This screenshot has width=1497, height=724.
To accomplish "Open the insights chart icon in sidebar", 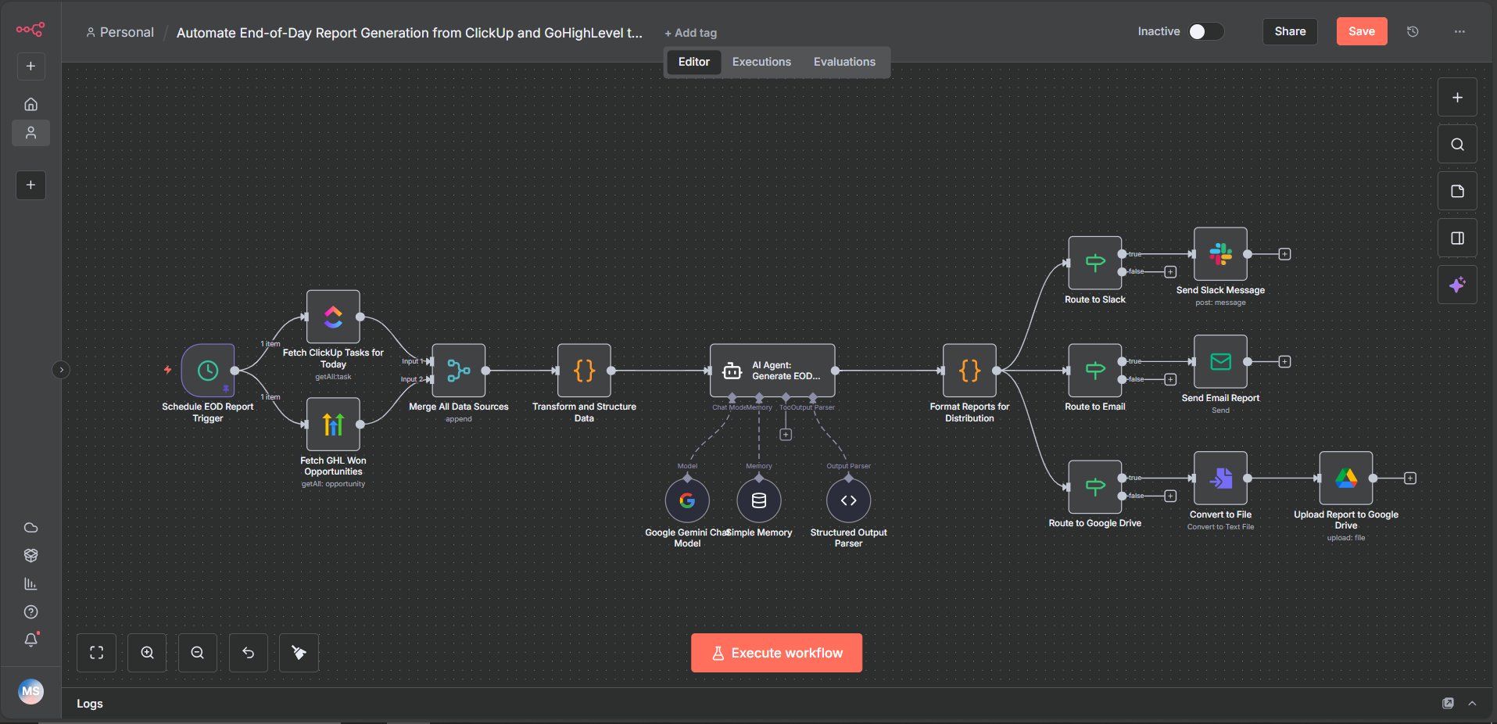I will [x=31, y=584].
